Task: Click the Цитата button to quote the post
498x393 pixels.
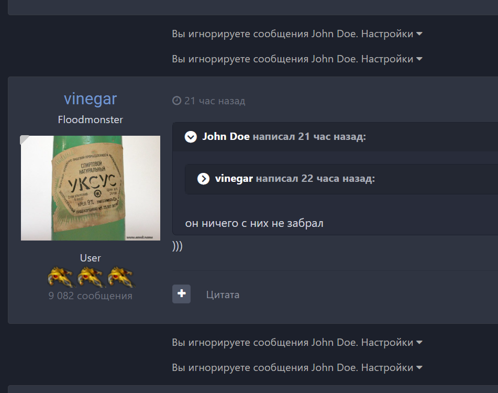Action: (x=223, y=294)
